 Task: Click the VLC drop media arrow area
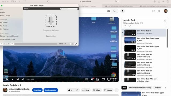point(51,21)
